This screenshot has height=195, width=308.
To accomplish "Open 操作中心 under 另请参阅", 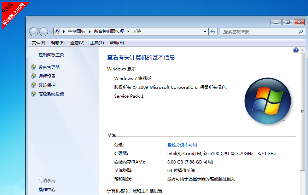I will pos(47,189).
